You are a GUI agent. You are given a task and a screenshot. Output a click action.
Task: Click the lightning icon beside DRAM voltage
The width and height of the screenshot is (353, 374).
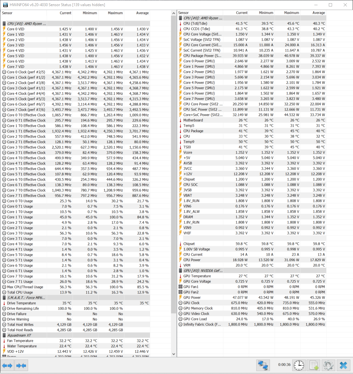[x=180, y=217]
